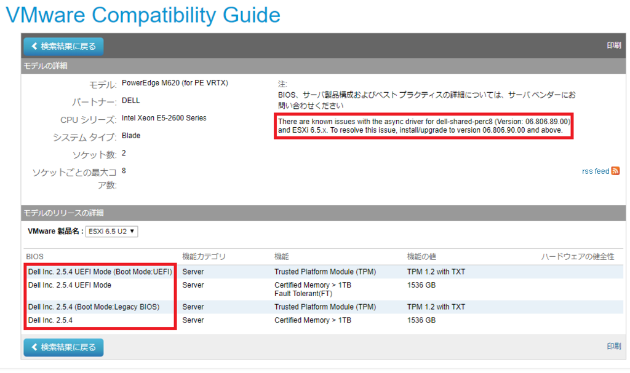The image size is (630, 373).
Task: Click the top 検索結果に戻る back button
Action: [x=63, y=46]
